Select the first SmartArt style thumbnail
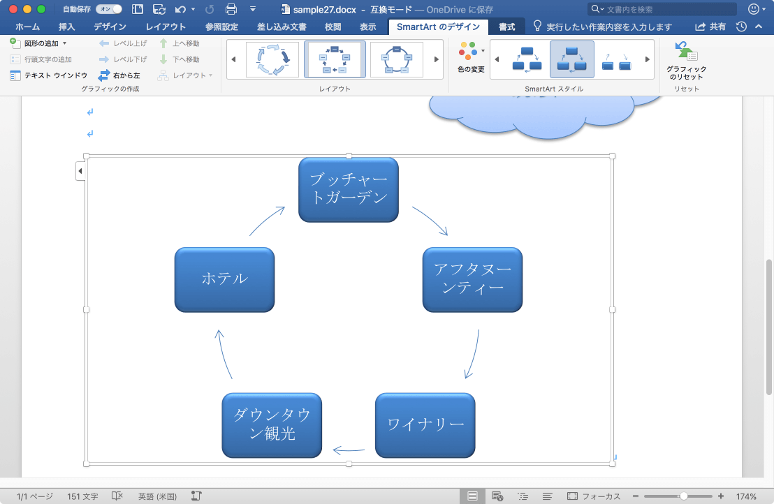The height and width of the screenshot is (504, 774). coord(527,59)
